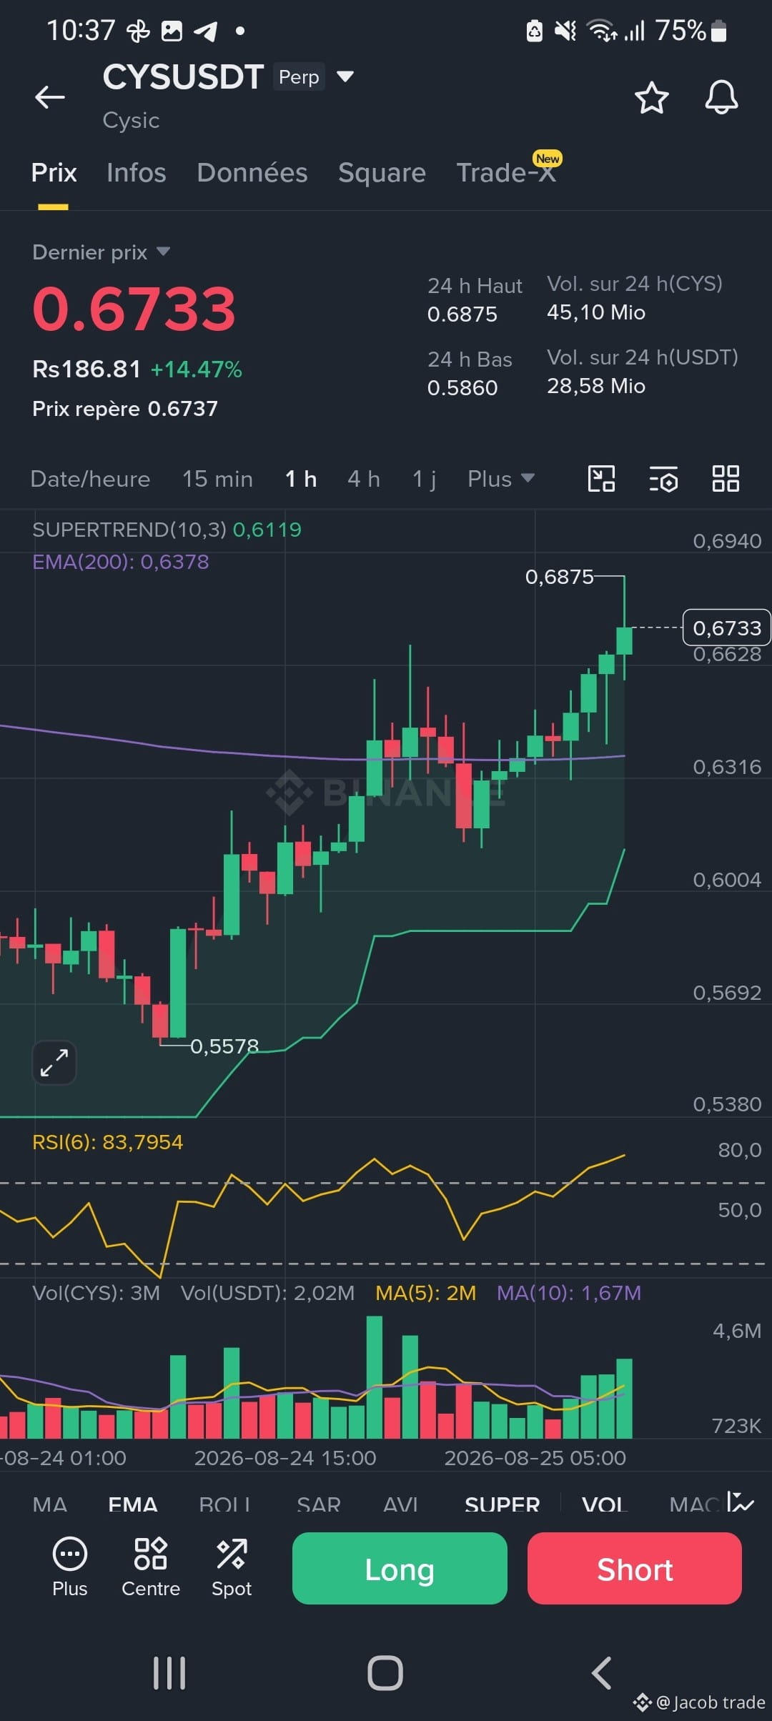Select the 1 j timeframe

tap(424, 479)
